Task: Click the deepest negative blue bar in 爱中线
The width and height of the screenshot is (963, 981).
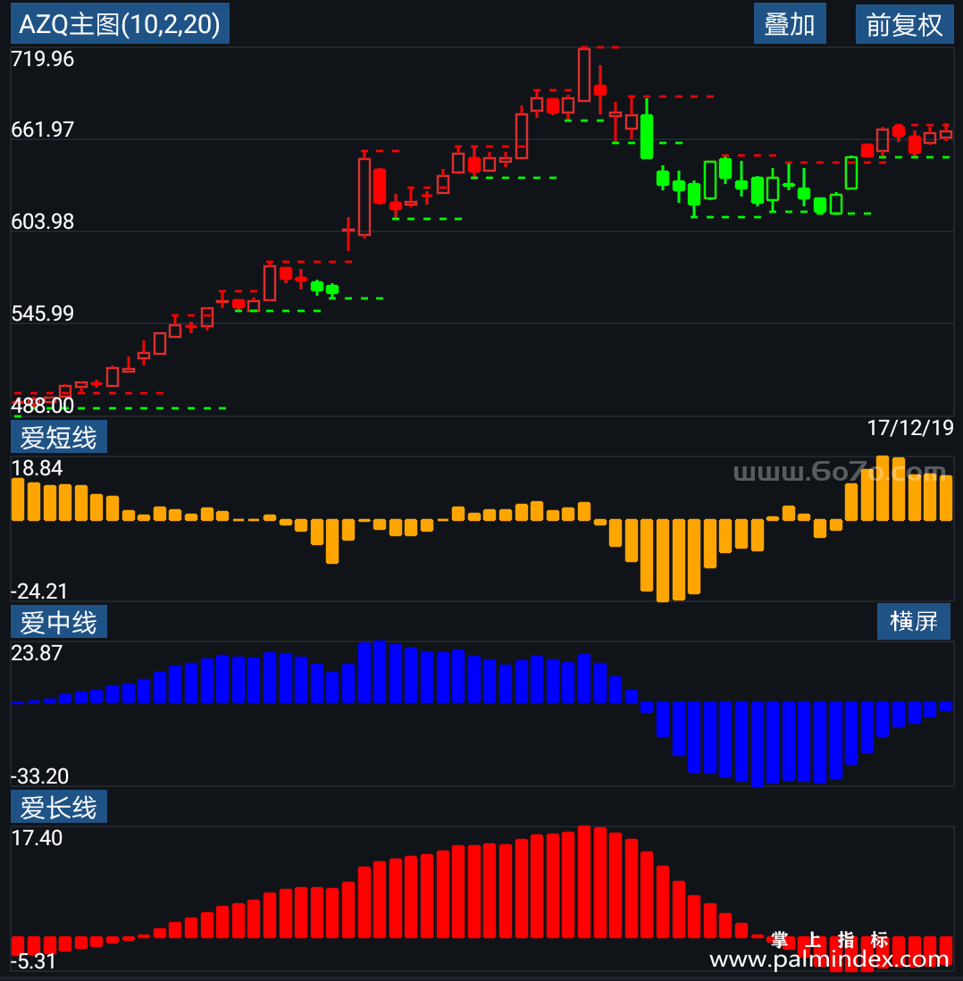Action: tap(758, 744)
